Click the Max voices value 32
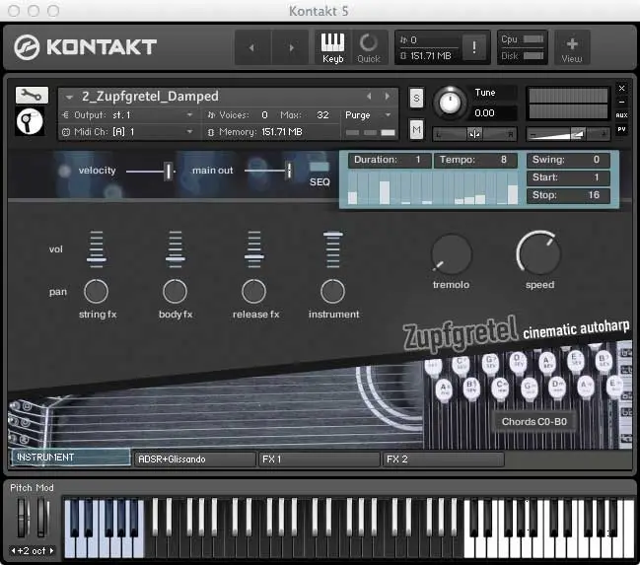The width and height of the screenshot is (640, 565). click(322, 115)
